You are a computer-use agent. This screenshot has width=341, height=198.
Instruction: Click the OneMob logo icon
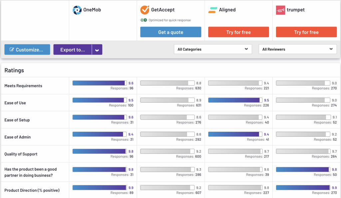click(x=77, y=10)
